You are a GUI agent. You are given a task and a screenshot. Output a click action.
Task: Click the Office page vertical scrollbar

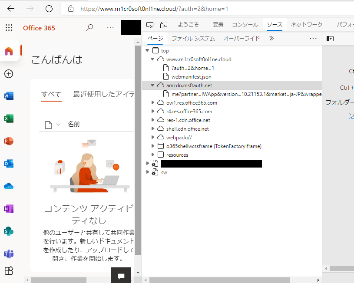click(x=138, y=150)
